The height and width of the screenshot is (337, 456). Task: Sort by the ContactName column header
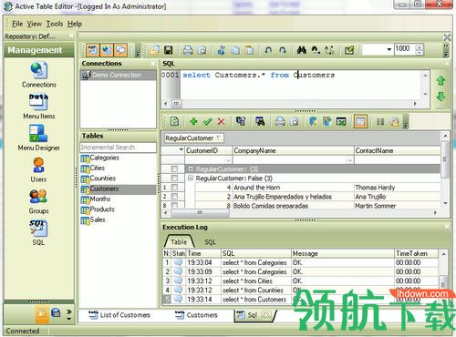pyautogui.click(x=398, y=150)
